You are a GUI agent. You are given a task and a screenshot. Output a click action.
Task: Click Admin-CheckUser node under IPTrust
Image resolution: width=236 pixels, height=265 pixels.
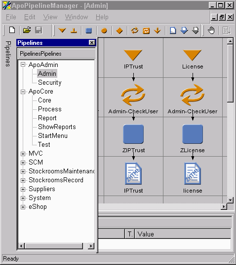tap(133, 95)
